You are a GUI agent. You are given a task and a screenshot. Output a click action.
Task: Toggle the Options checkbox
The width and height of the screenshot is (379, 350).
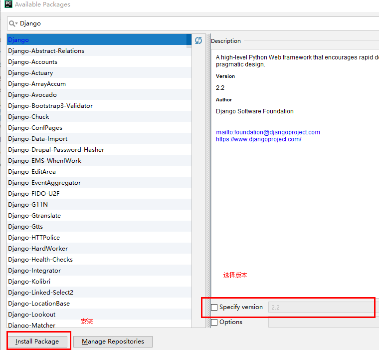[x=214, y=323]
